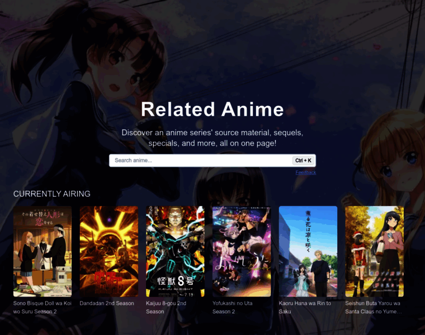Open Dandadan 2nd Season poster
Screen dimensions: 425x335
(109, 251)
